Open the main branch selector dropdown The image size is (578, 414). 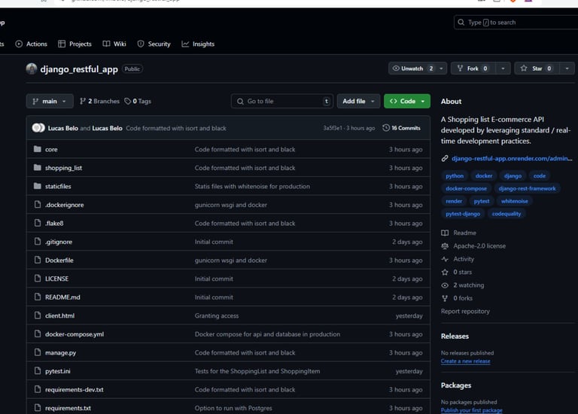(x=50, y=101)
